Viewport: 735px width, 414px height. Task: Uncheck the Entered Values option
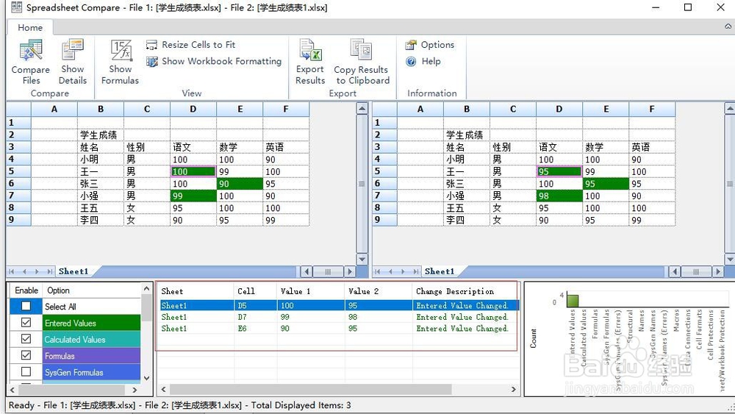pyautogui.click(x=26, y=323)
